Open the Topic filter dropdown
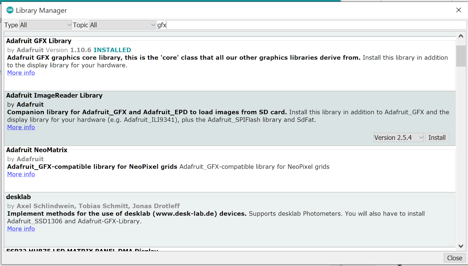 pyautogui.click(x=123, y=25)
